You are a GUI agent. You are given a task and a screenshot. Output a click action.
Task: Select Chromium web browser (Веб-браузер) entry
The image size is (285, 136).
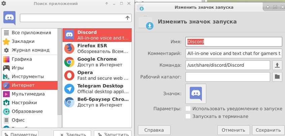(97, 102)
